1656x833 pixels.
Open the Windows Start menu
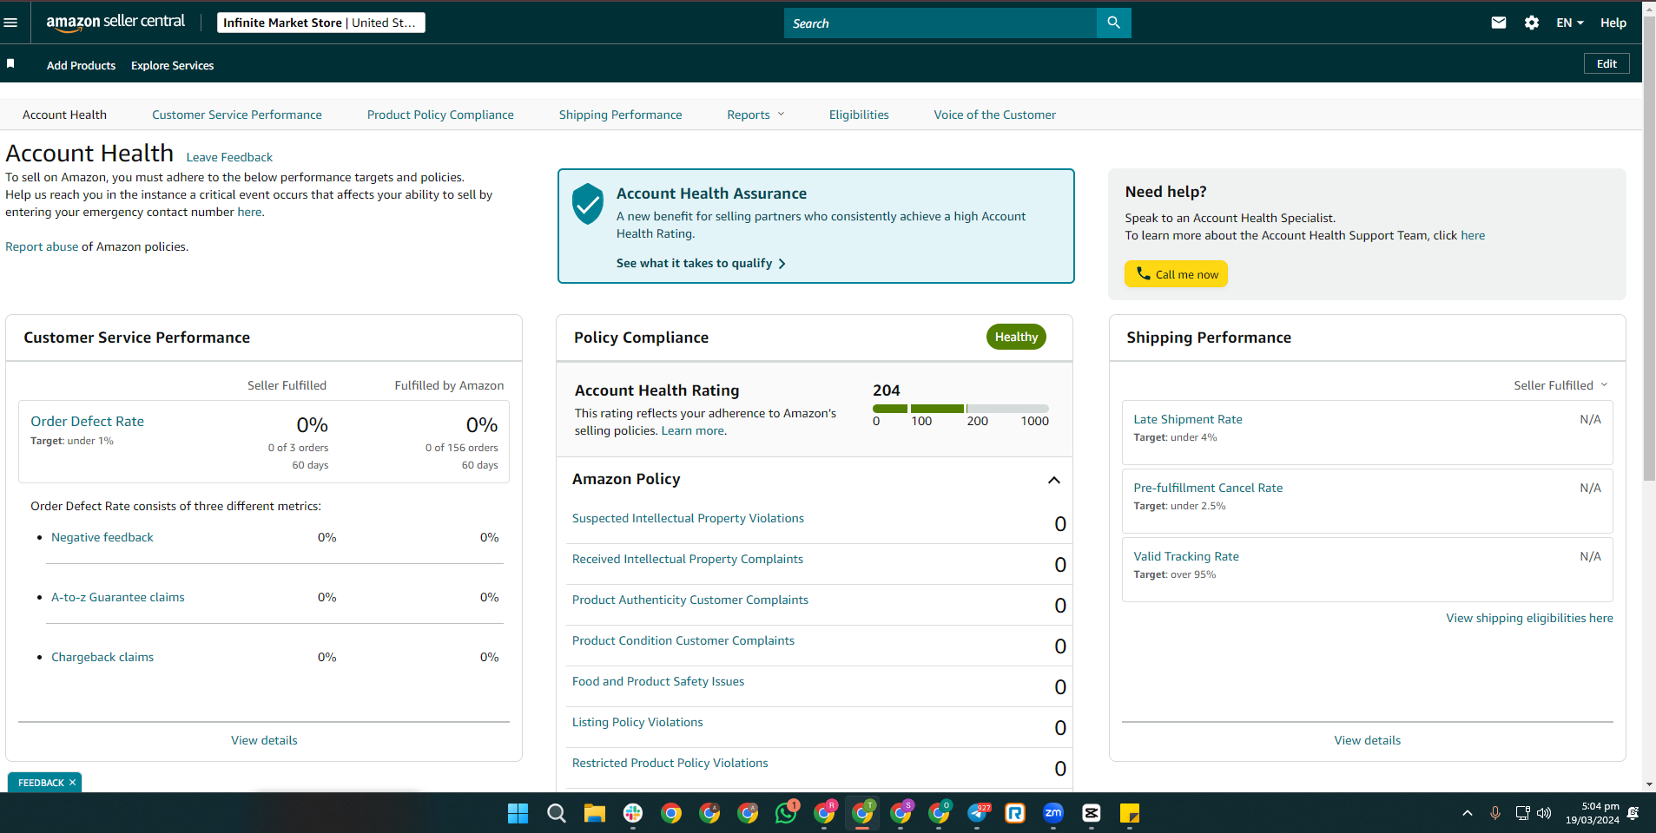pos(518,813)
